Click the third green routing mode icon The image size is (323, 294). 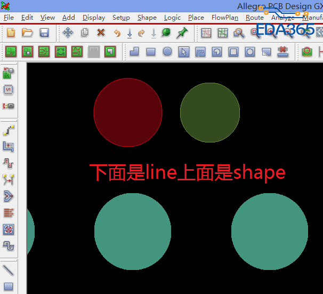click(44, 52)
